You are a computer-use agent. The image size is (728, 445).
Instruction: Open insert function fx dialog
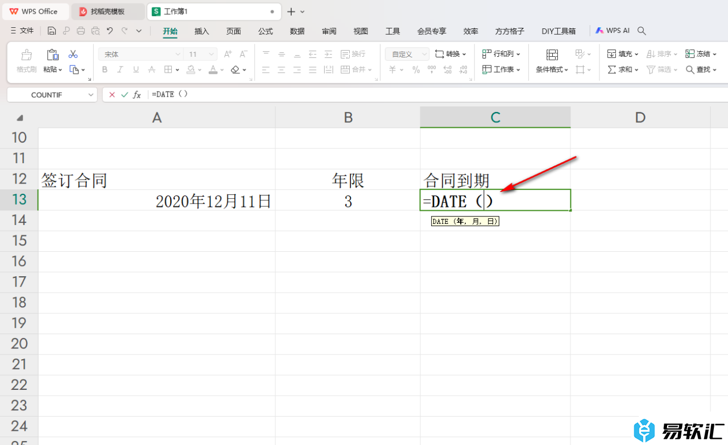click(x=137, y=95)
